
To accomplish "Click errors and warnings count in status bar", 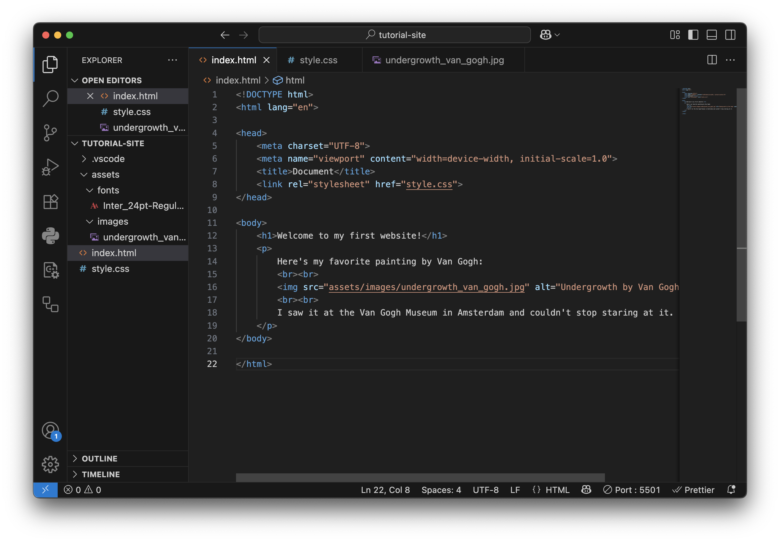I will 83,490.
